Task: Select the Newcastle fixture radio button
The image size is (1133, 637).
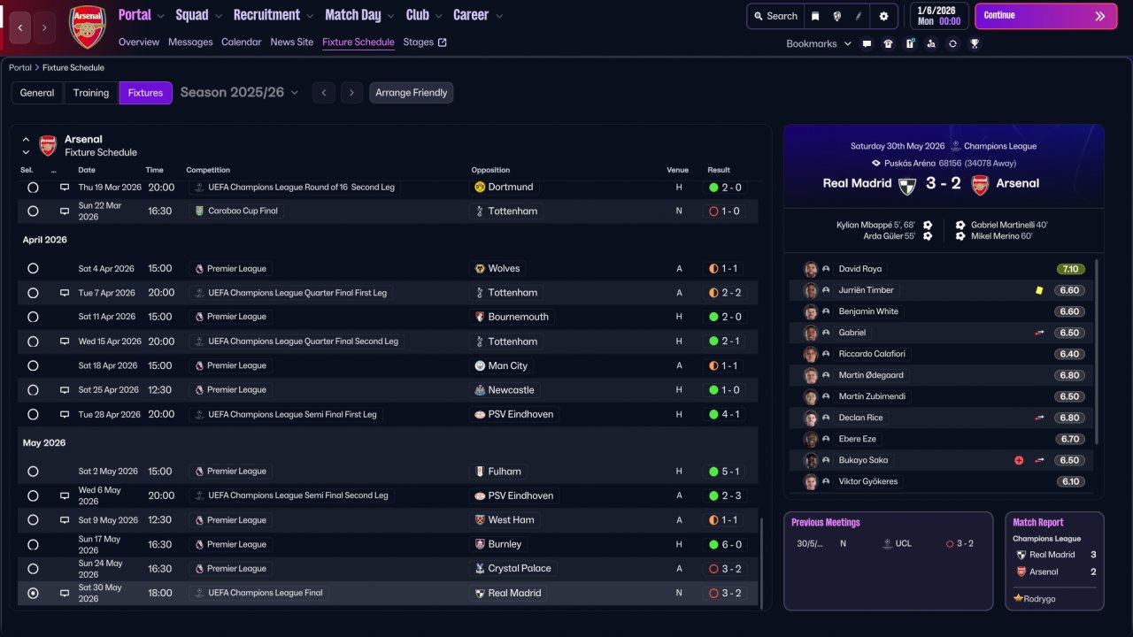Action: [x=33, y=390]
